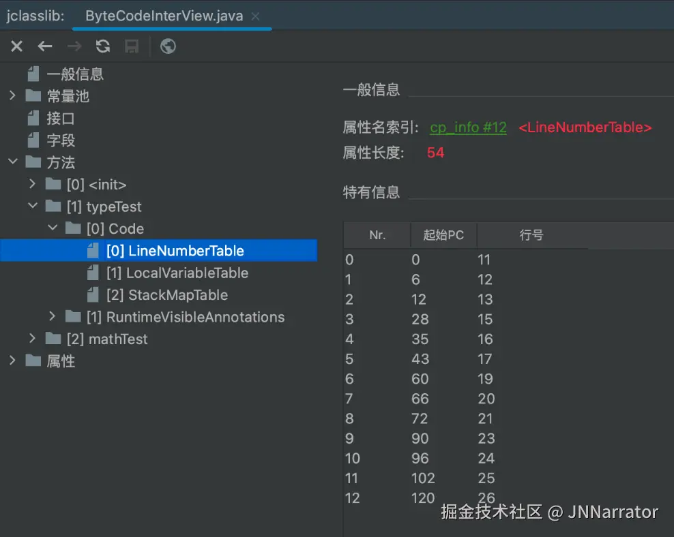Screen dimensions: 674x537
Task: Select start PC value 102
Action: coord(423,478)
